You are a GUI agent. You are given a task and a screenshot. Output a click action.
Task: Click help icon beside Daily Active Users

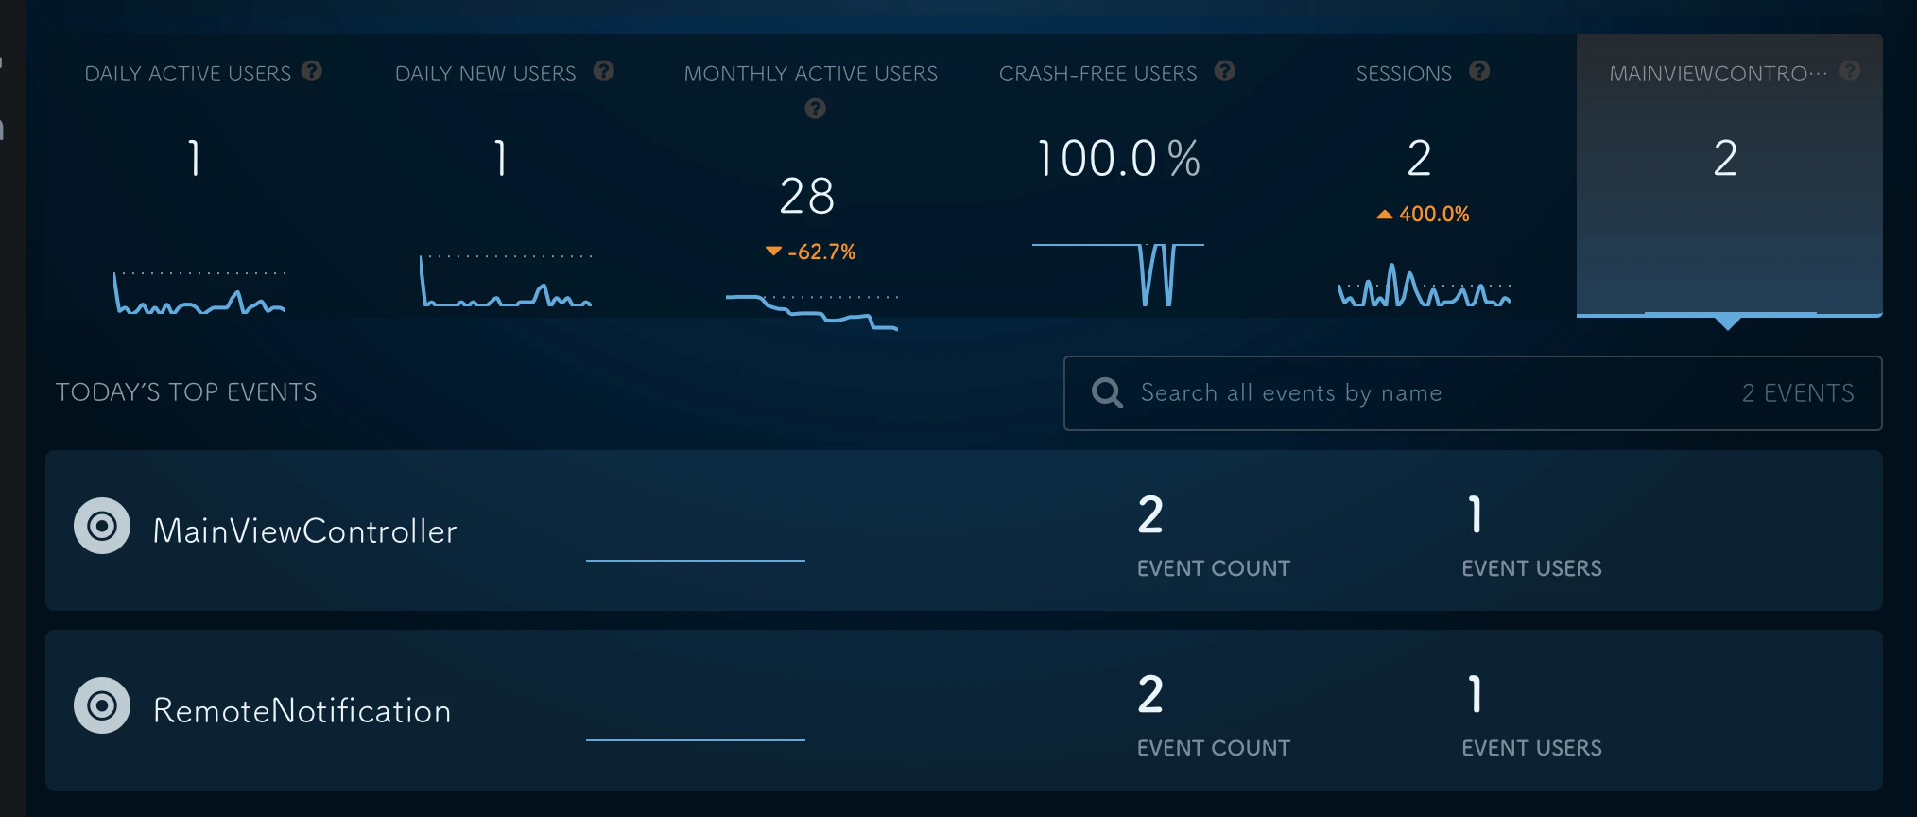pyautogui.click(x=312, y=71)
